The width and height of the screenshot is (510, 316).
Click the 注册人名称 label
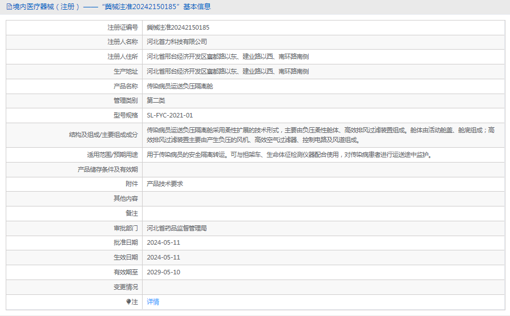tap(123, 42)
